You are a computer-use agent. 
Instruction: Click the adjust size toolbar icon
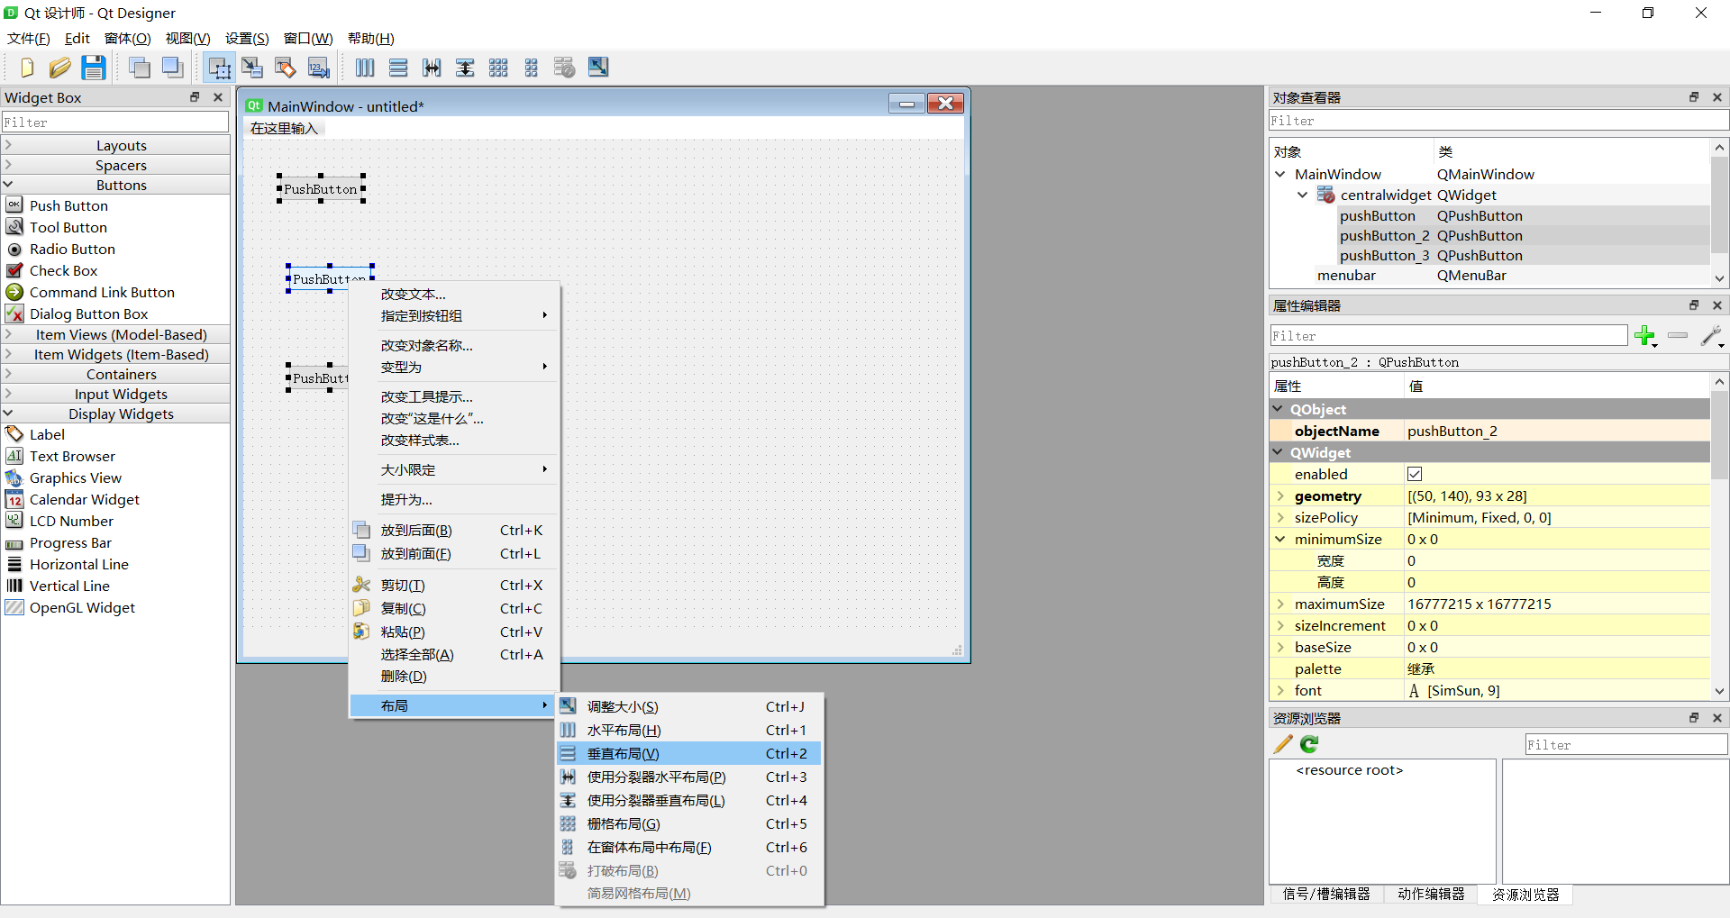coord(598,68)
